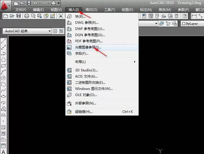The width and height of the screenshot is (204, 154).
Task: Choose 3D Studio(3)... import entry
Action: (x=102, y=70)
